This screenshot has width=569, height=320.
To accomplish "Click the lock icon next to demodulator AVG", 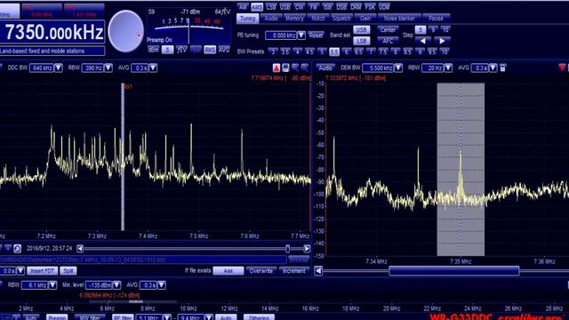I will click(x=502, y=68).
